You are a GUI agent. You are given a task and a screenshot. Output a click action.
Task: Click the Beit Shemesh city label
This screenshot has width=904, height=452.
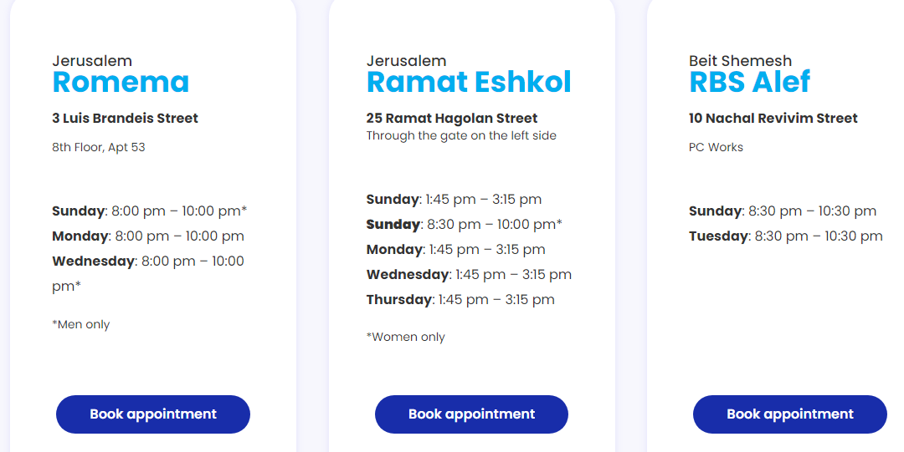(740, 61)
